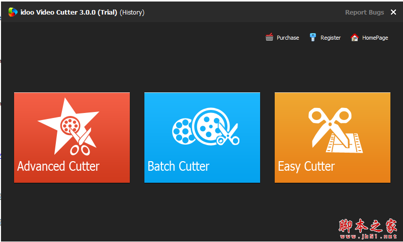Open the Register link
The width and height of the screenshot is (403, 242).
(x=331, y=38)
